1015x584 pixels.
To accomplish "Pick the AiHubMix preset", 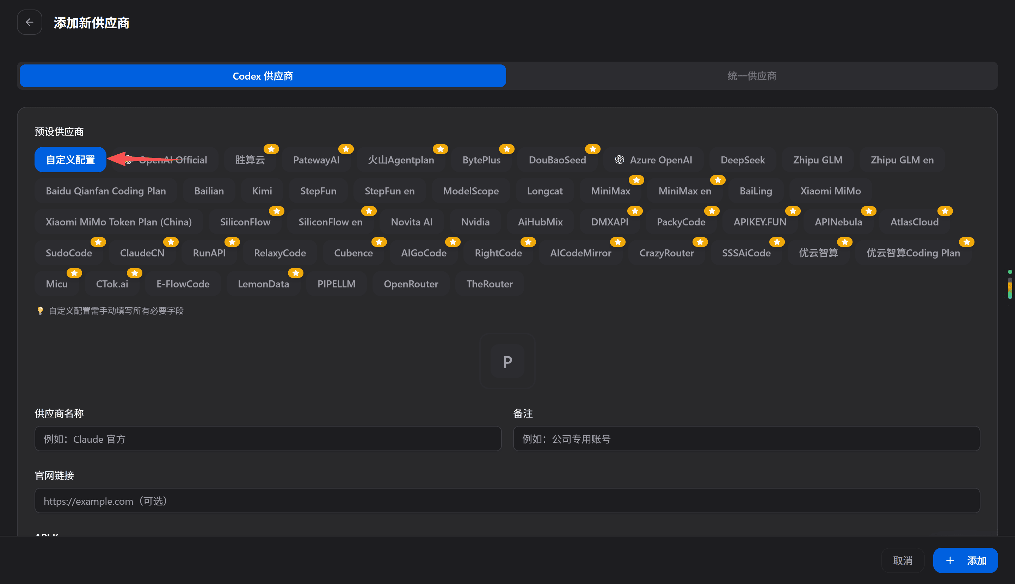I will pyautogui.click(x=540, y=222).
